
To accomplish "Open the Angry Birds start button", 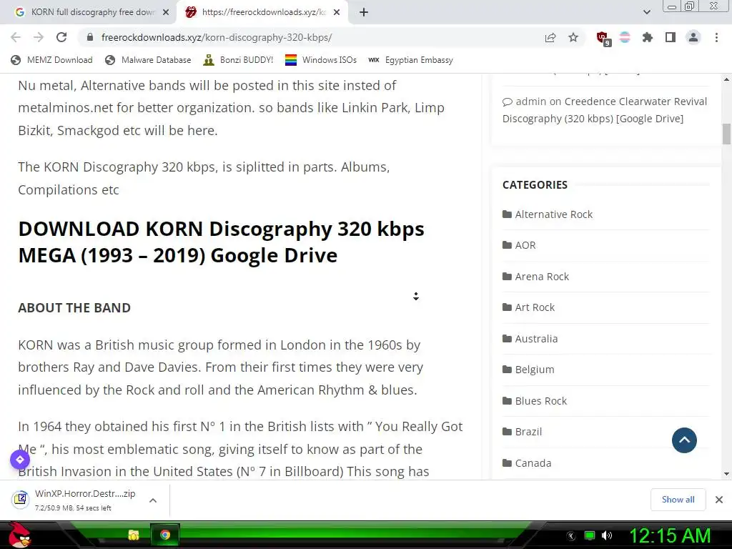I will tap(19, 535).
